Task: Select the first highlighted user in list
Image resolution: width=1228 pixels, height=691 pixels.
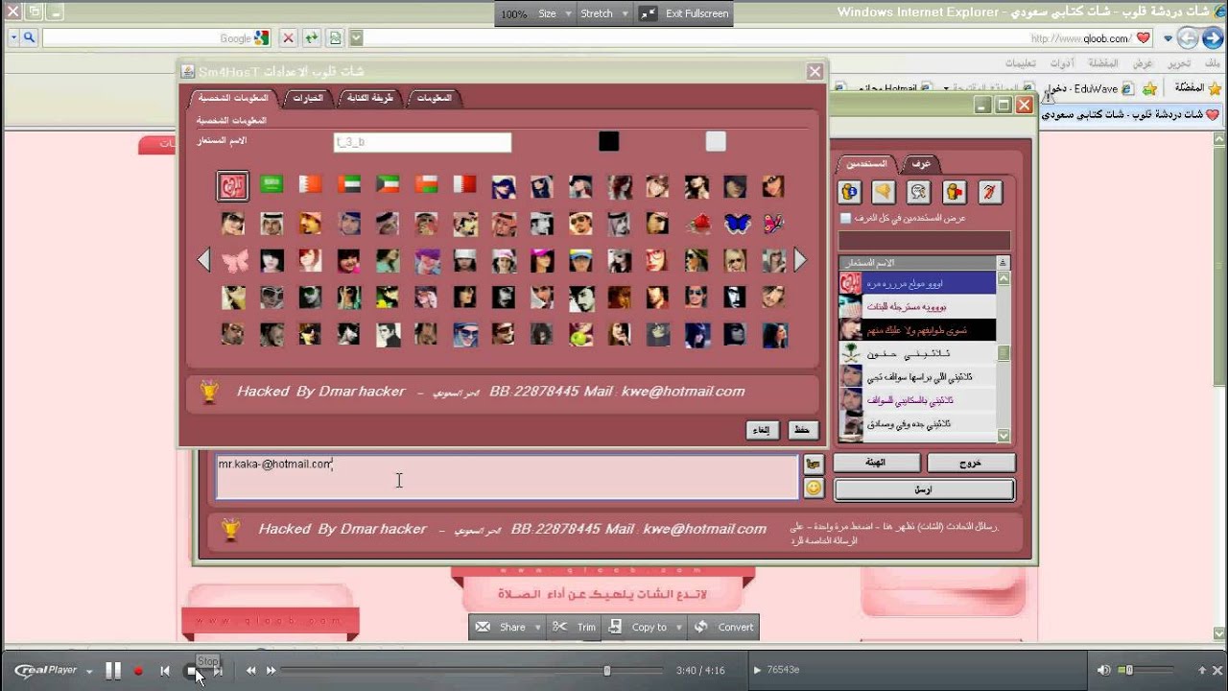Action: click(x=917, y=283)
